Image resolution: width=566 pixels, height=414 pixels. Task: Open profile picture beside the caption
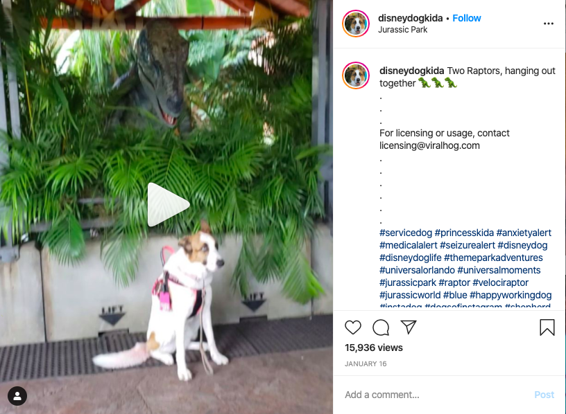coord(356,75)
